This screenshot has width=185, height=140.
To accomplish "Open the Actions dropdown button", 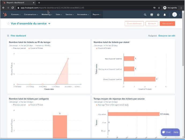I will 152,24.
